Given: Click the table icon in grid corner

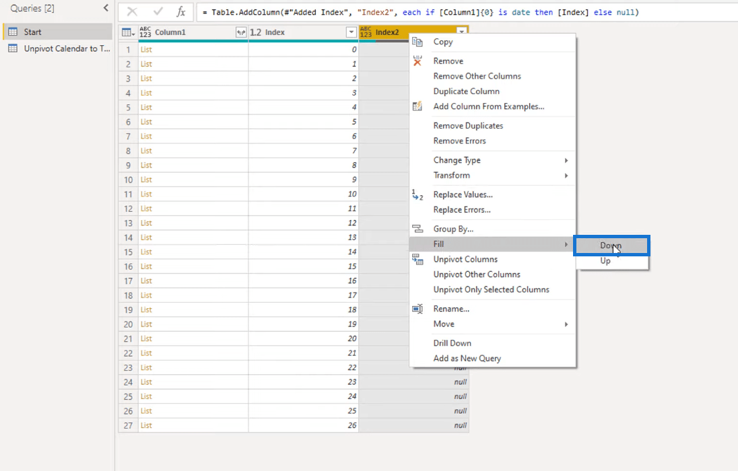Looking at the screenshot, I should (x=127, y=32).
